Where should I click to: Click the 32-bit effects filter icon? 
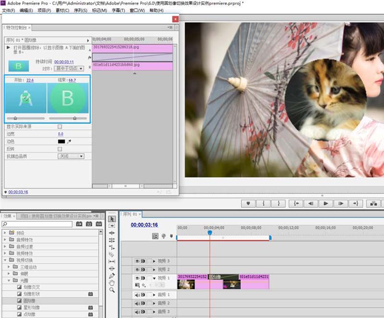[89, 224]
